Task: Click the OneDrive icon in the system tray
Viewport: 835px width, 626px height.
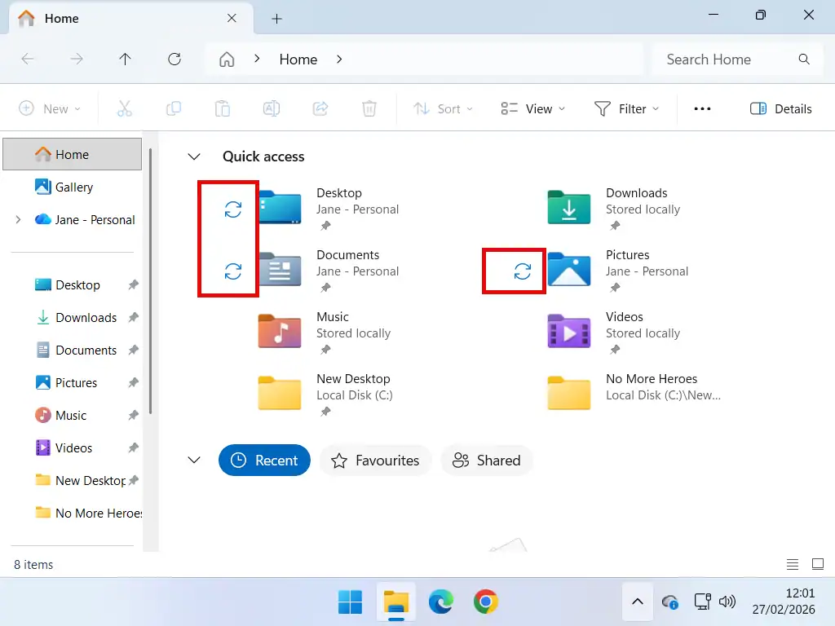Action: pyautogui.click(x=670, y=602)
